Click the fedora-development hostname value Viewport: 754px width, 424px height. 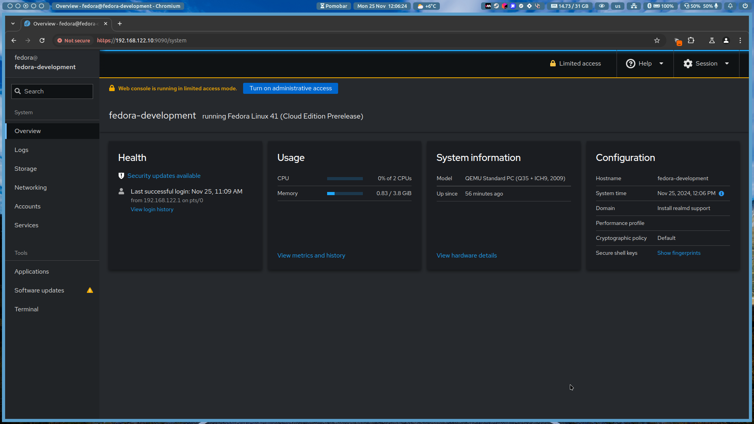(683, 179)
